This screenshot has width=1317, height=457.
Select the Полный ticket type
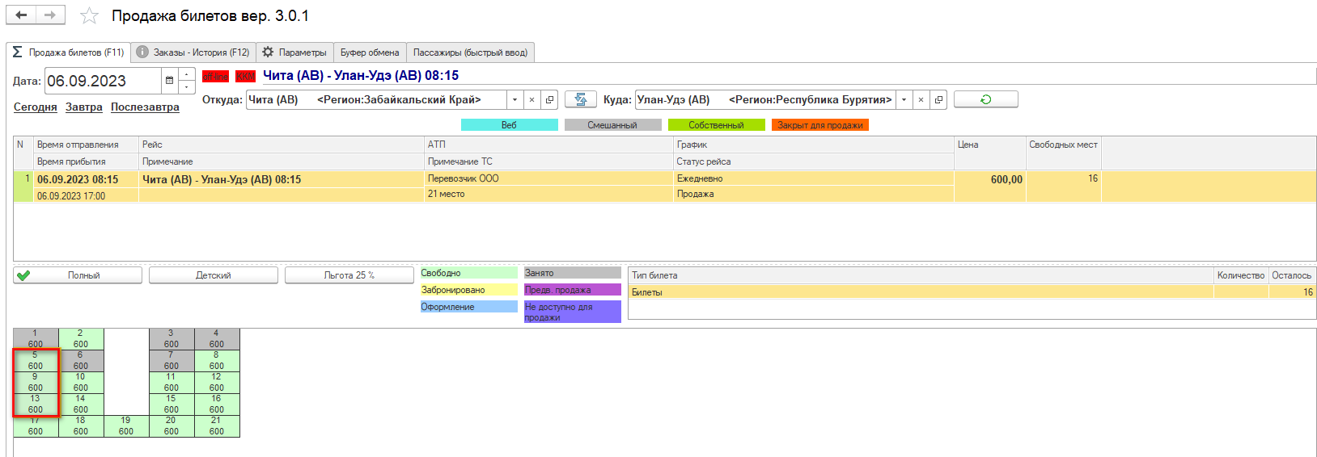(78, 275)
